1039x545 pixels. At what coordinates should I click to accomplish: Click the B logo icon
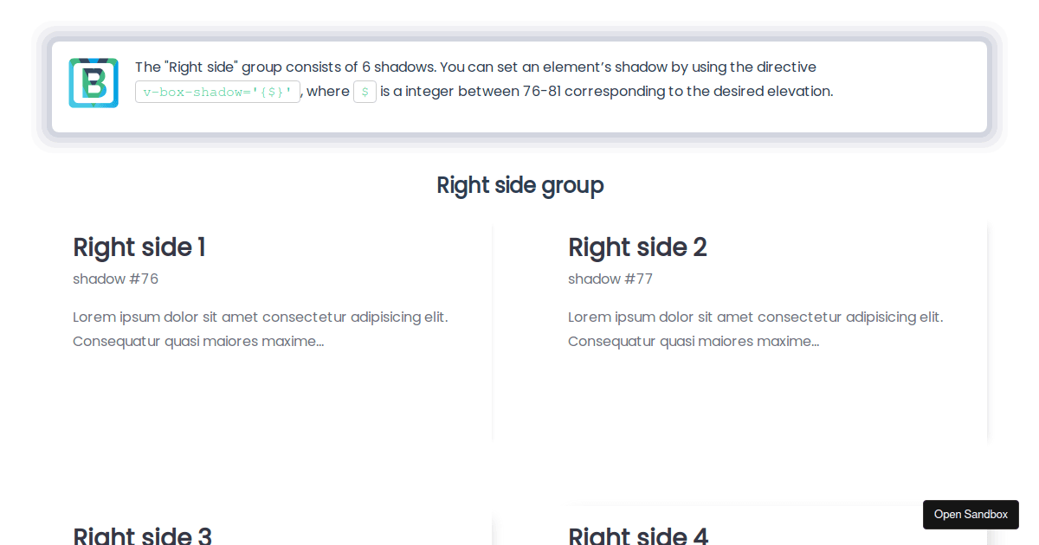coord(93,82)
